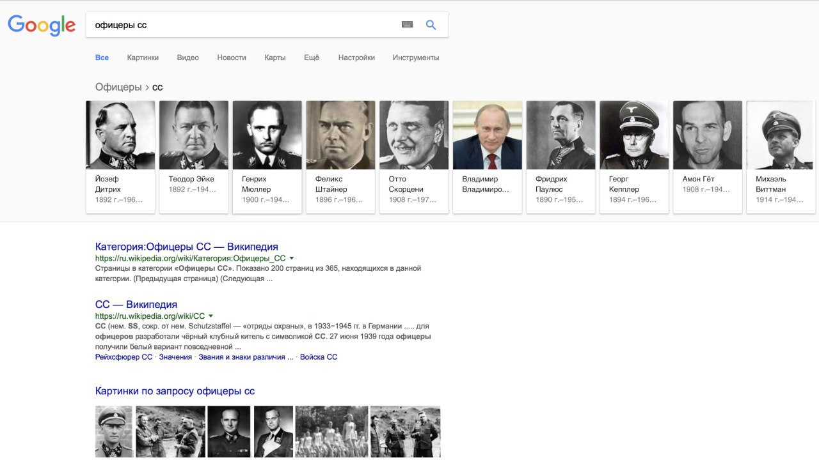The height and width of the screenshot is (460, 819).
Task: Select the Видео tab
Action: [188, 57]
